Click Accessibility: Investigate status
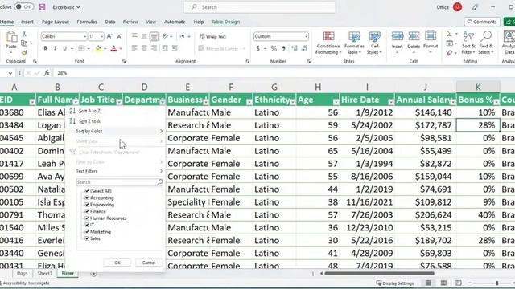Viewport: 515px width, 289px height. [26, 283]
